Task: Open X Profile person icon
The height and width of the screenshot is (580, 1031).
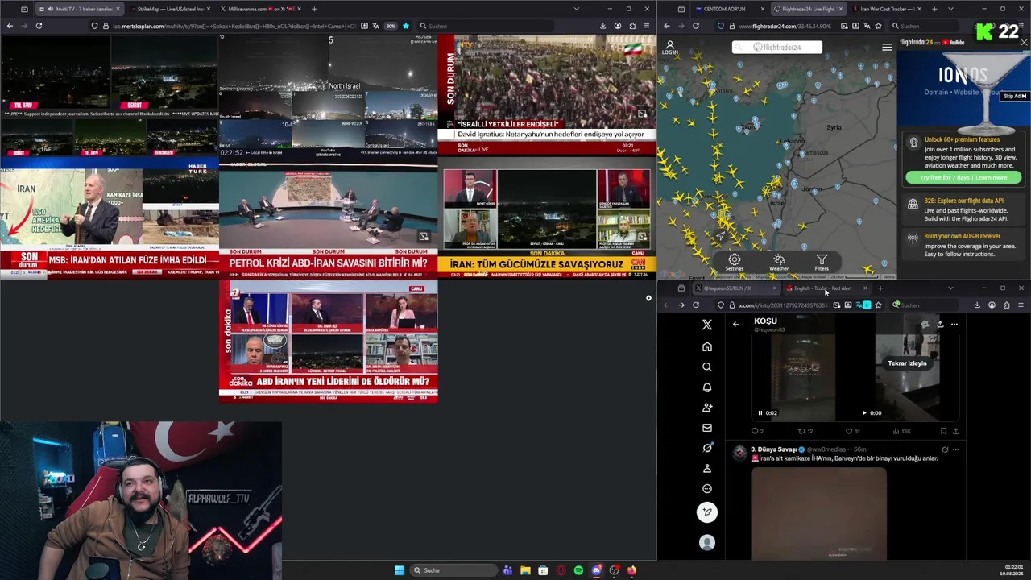Action: [x=707, y=468]
